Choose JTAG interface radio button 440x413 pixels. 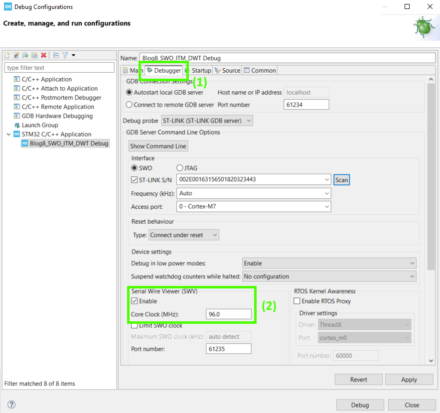[179, 168]
